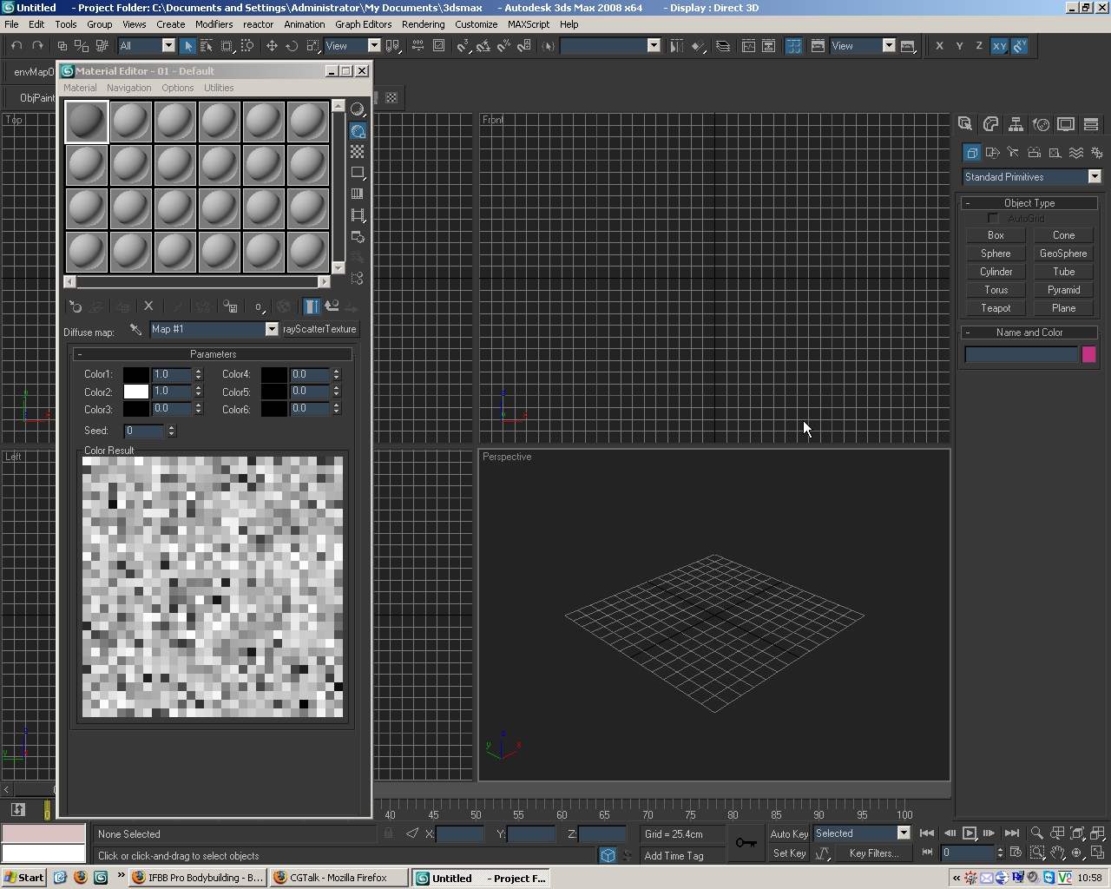Open Schematic View from toolbar

pyautogui.click(x=769, y=46)
